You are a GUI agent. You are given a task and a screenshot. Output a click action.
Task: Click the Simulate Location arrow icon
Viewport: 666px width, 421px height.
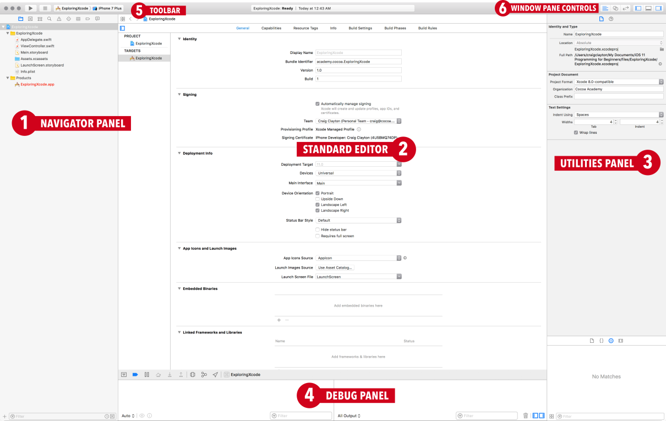coord(215,374)
